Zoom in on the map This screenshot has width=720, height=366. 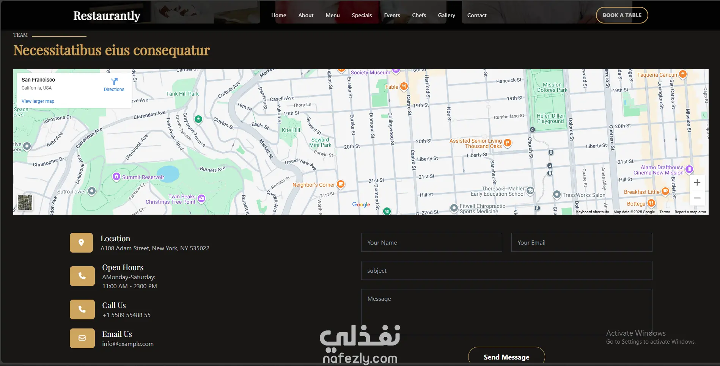point(697,182)
